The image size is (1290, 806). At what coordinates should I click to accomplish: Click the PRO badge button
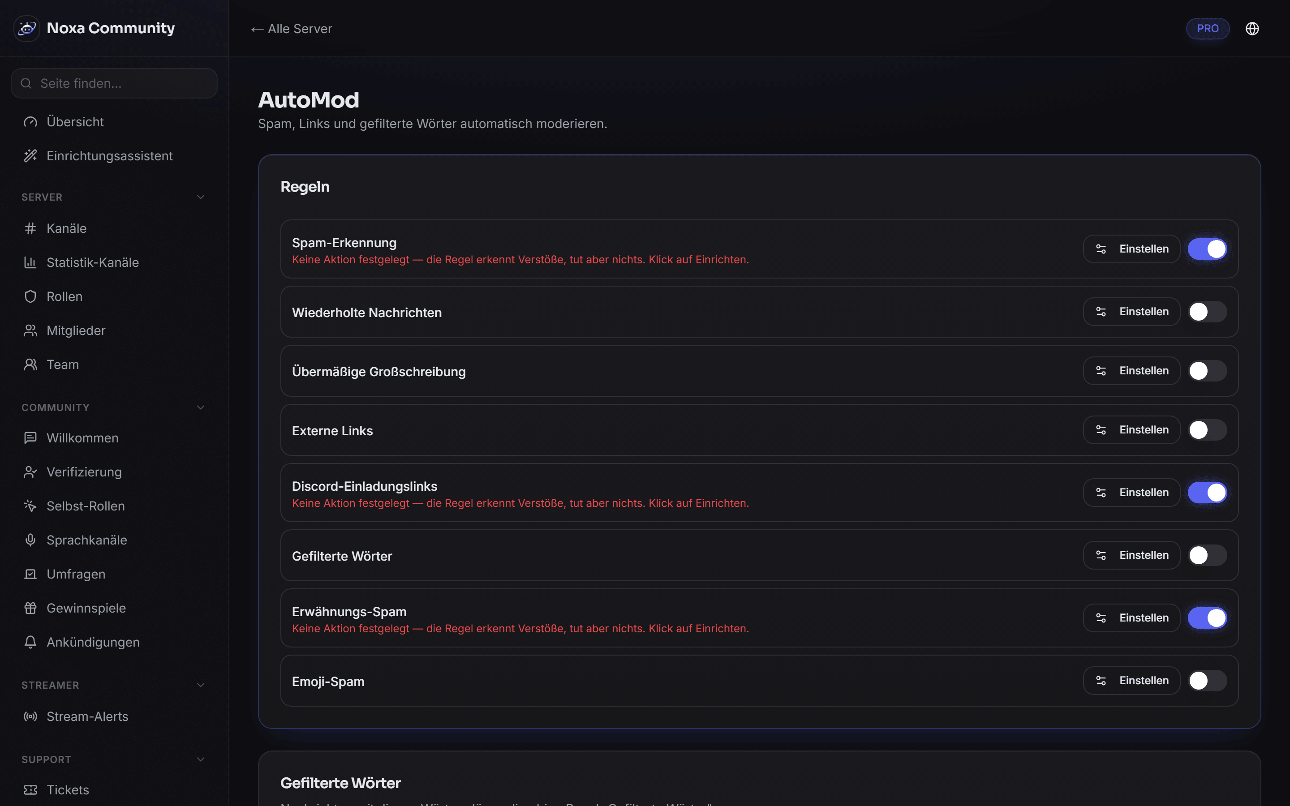coord(1208,29)
